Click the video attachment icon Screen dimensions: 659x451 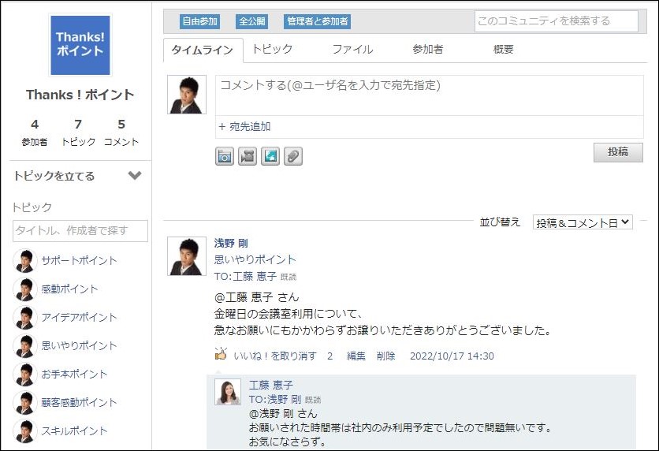coord(248,156)
